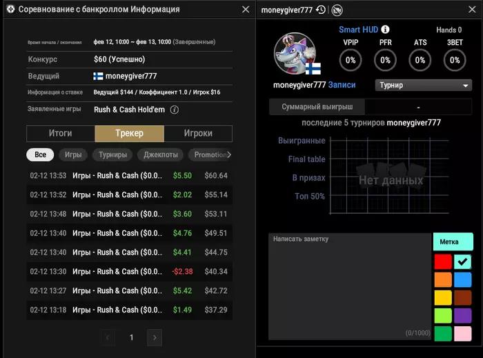
Task: Click the 3BET 0% stat circle
Action: click(x=455, y=60)
